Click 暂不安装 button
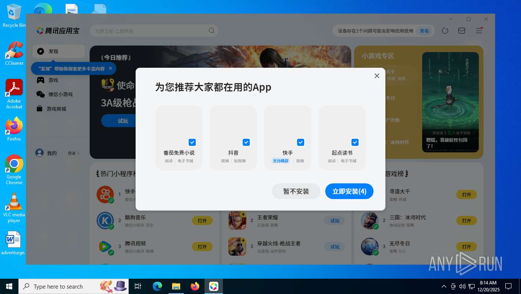 [296, 191]
